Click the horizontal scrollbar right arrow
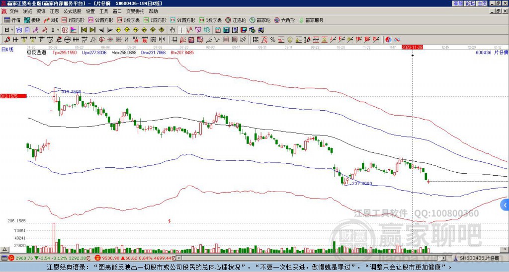 pos(444,258)
